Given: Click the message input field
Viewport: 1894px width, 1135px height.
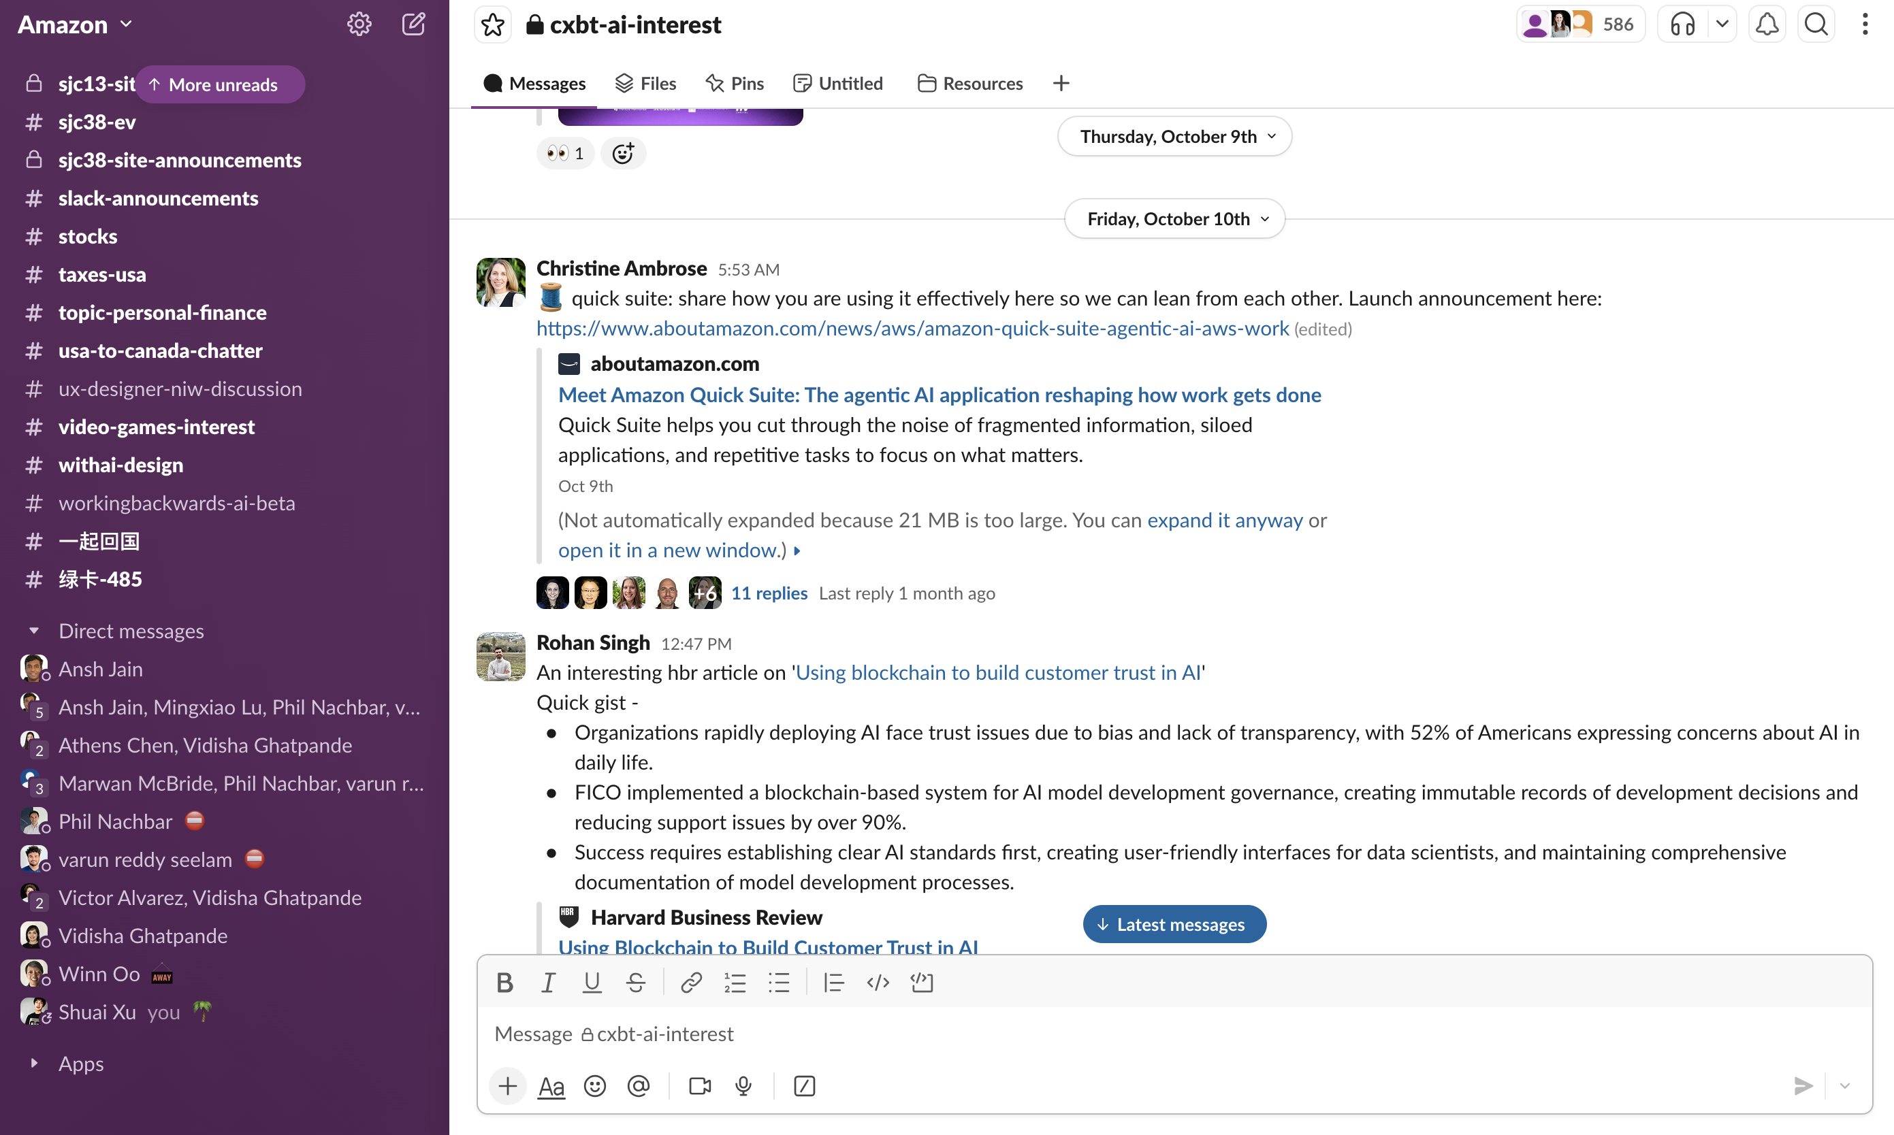Looking at the screenshot, I should (x=1148, y=1034).
